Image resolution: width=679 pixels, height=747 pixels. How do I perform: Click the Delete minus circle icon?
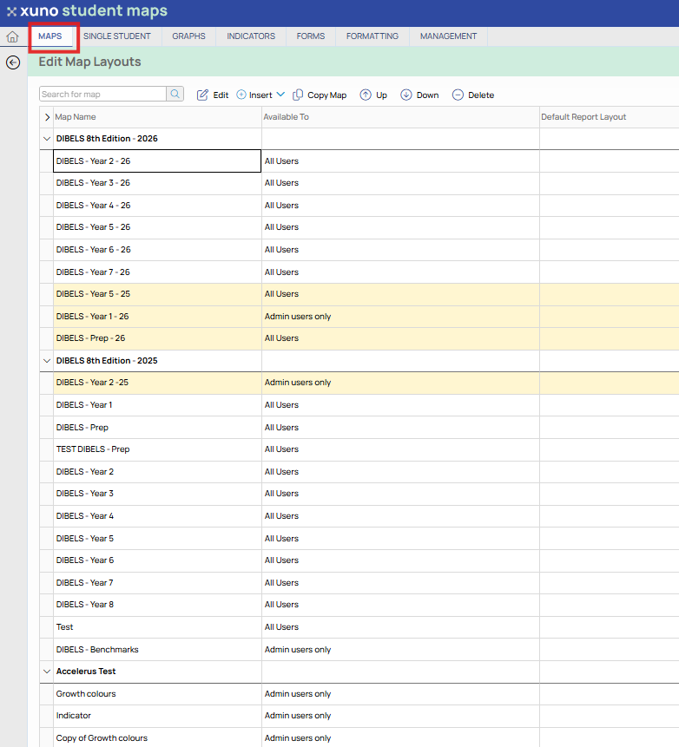pos(458,95)
